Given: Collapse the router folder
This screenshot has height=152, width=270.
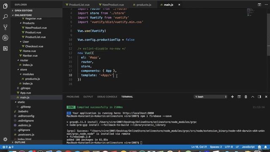Looking at the screenshot, I should click(24, 60).
